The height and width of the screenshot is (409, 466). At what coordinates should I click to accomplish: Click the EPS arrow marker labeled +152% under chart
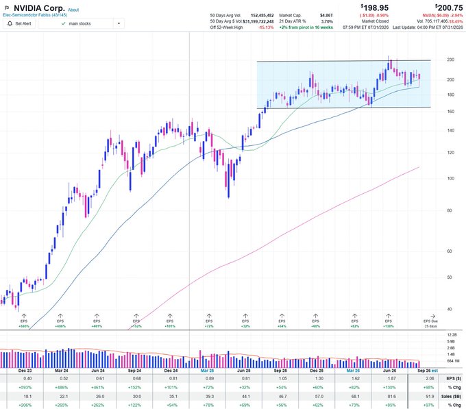click(136, 321)
